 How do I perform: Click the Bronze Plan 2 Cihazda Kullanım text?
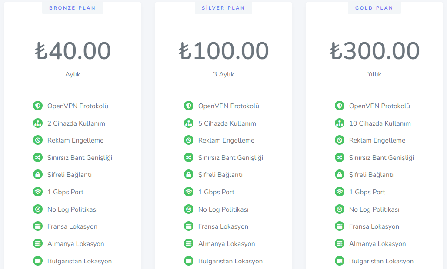pos(76,123)
